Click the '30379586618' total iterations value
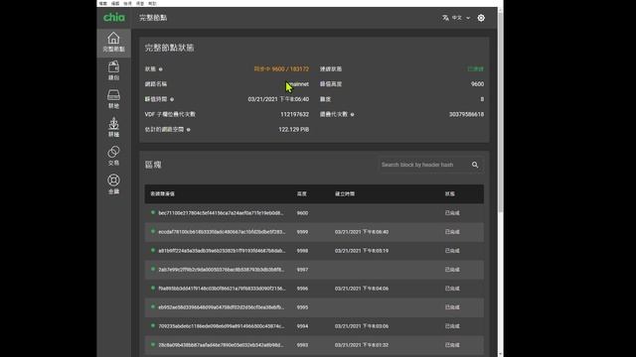The image size is (636, 357). coord(466,115)
